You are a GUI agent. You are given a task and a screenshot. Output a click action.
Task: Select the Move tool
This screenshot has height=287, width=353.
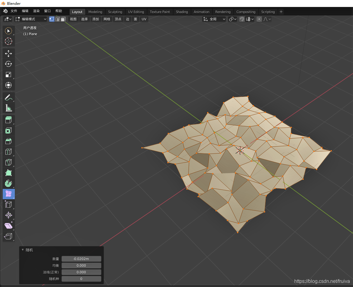(8, 54)
